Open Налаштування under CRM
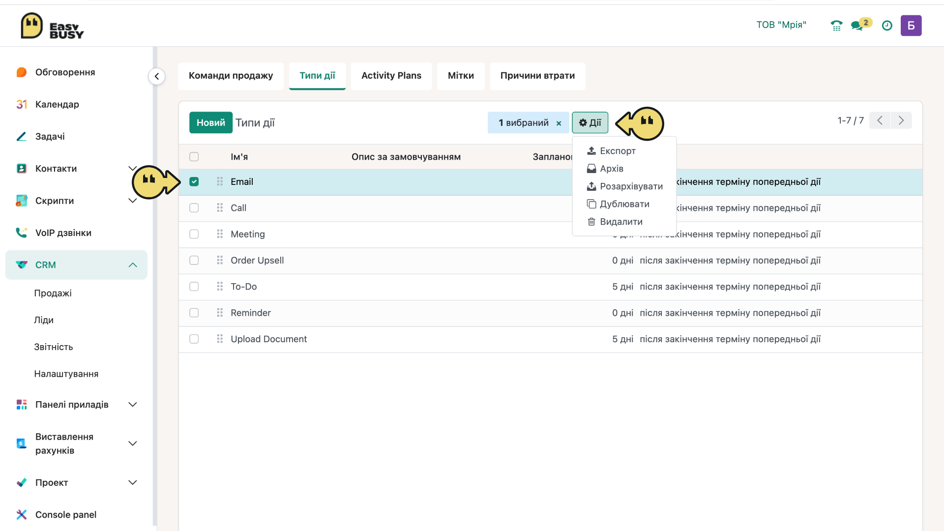 pos(66,374)
